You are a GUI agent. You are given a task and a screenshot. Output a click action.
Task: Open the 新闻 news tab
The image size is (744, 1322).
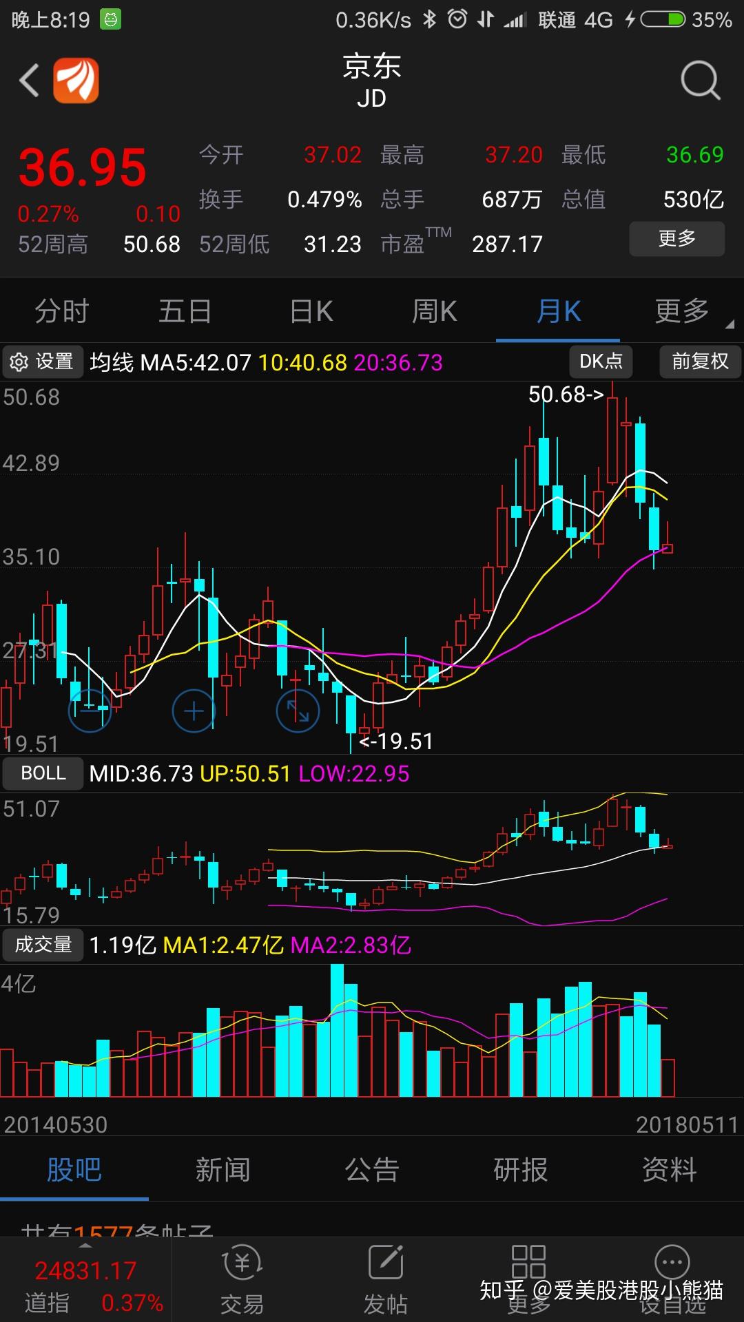point(223,1170)
